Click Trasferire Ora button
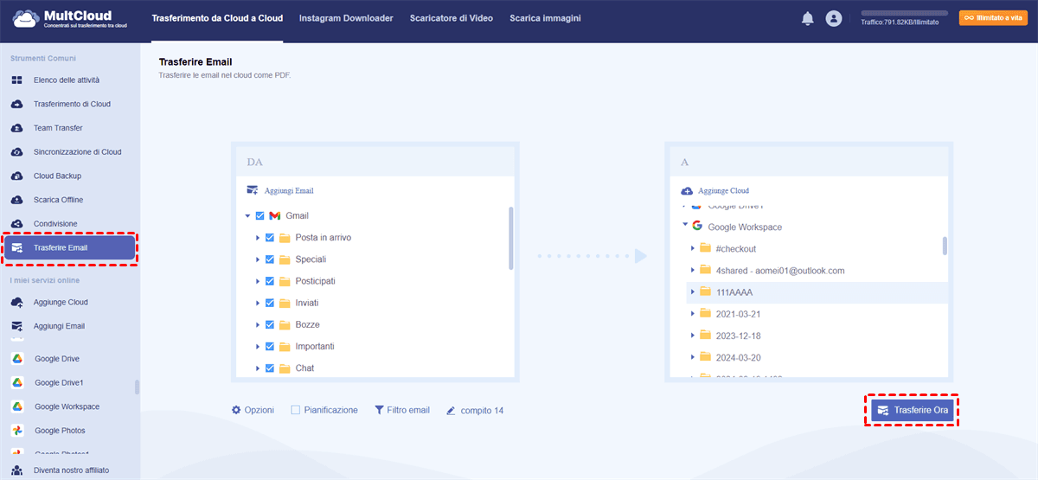This screenshot has width=1038, height=480. click(912, 410)
